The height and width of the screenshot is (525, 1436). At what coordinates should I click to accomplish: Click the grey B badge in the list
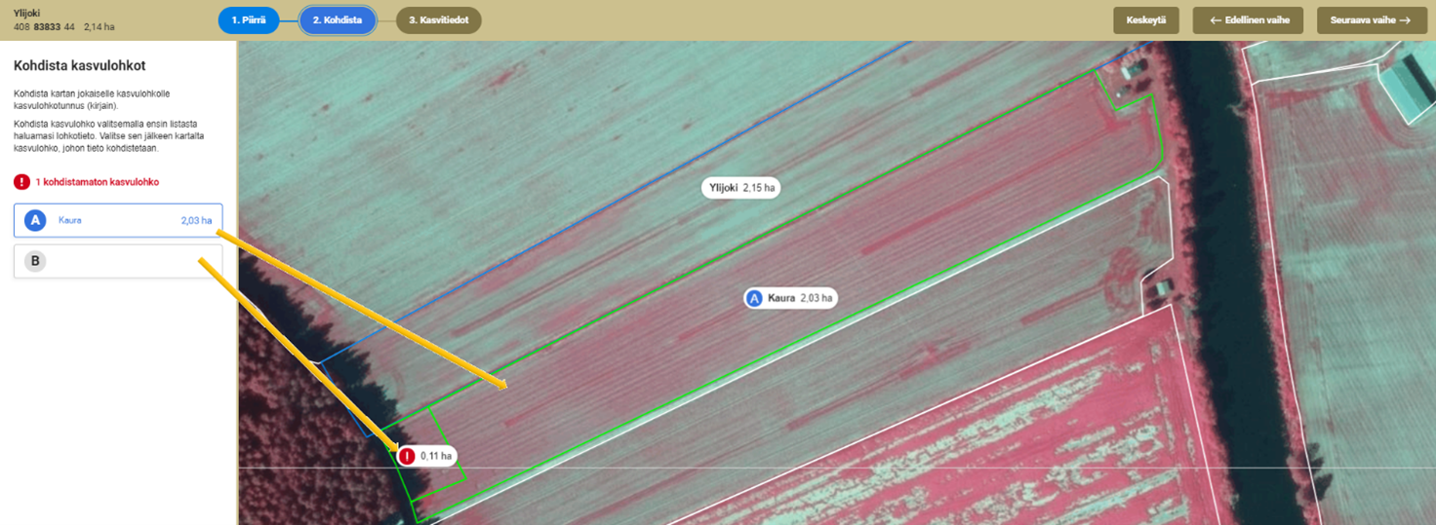pyautogui.click(x=35, y=261)
